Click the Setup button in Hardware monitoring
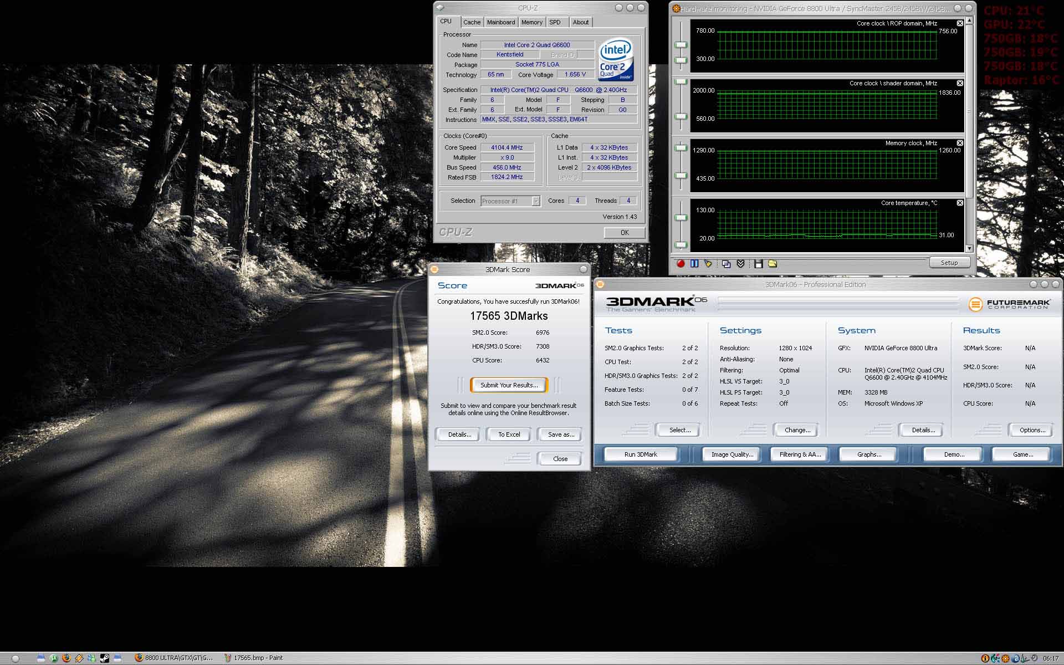This screenshot has height=665, width=1064. [x=949, y=263]
